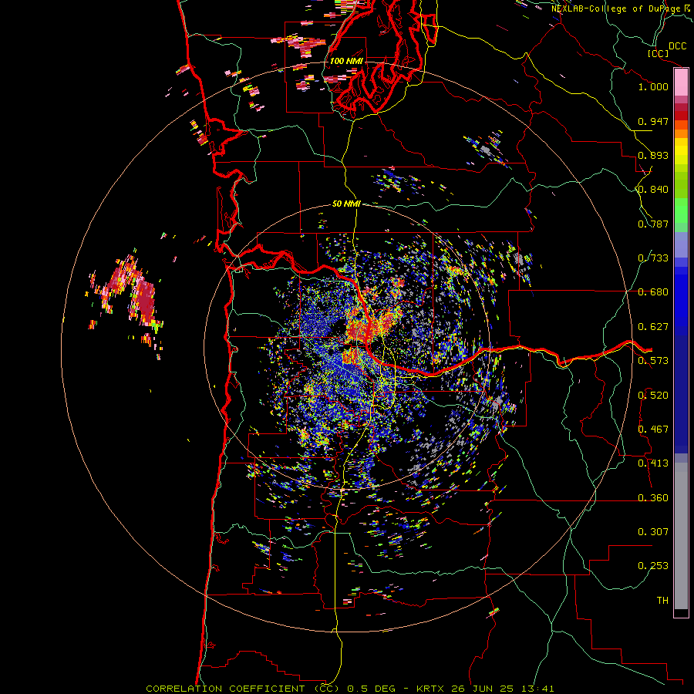Click the DCC product label
This screenshot has width=694, height=694.
pyautogui.click(x=677, y=46)
